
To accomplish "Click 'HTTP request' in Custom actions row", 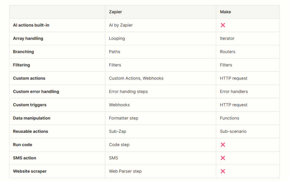I will pyautogui.click(x=233, y=78).
